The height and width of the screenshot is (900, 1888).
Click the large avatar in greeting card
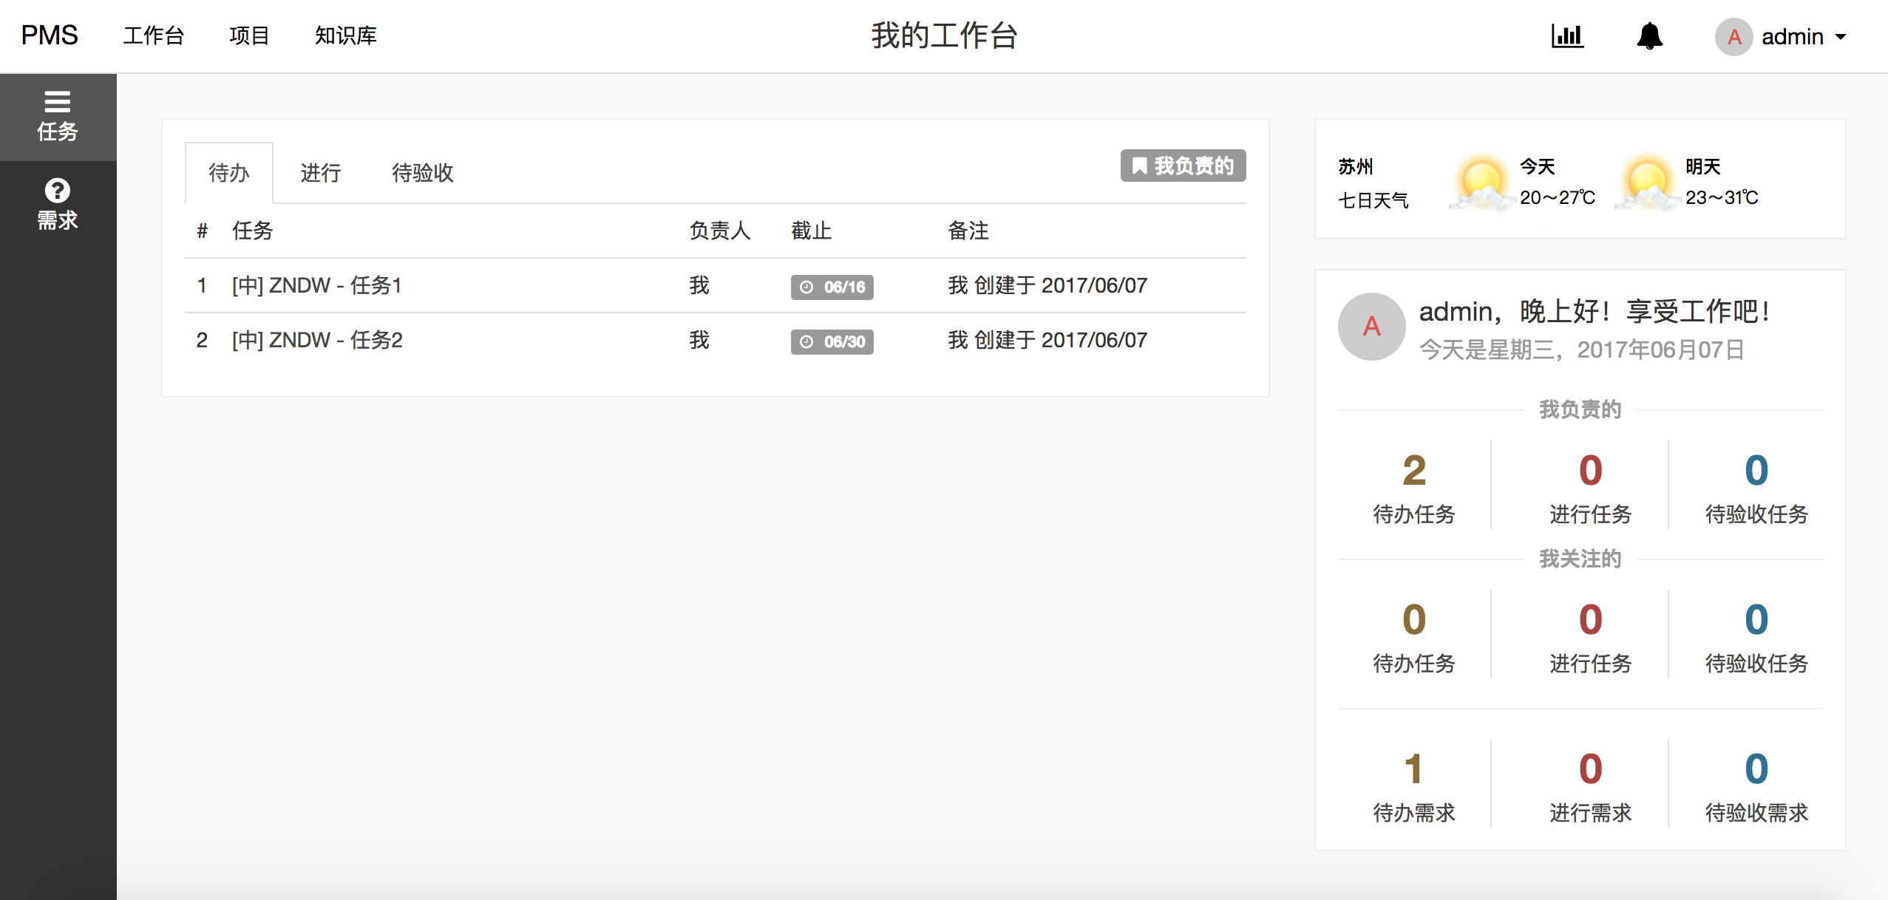(1371, 327)
